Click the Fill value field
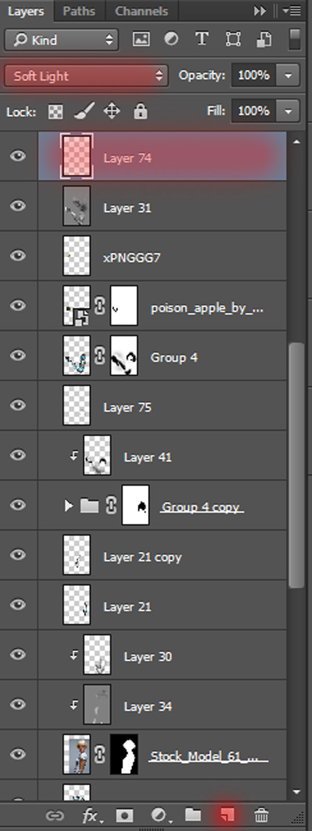This screenshot has height=831, width=312. (x=254, y=111)
